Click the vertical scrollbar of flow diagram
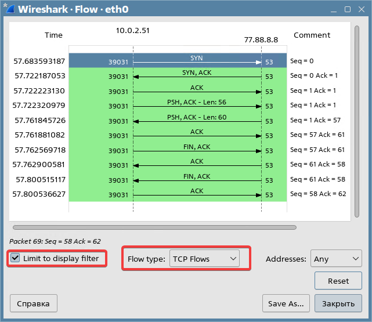 coord(356,121)
